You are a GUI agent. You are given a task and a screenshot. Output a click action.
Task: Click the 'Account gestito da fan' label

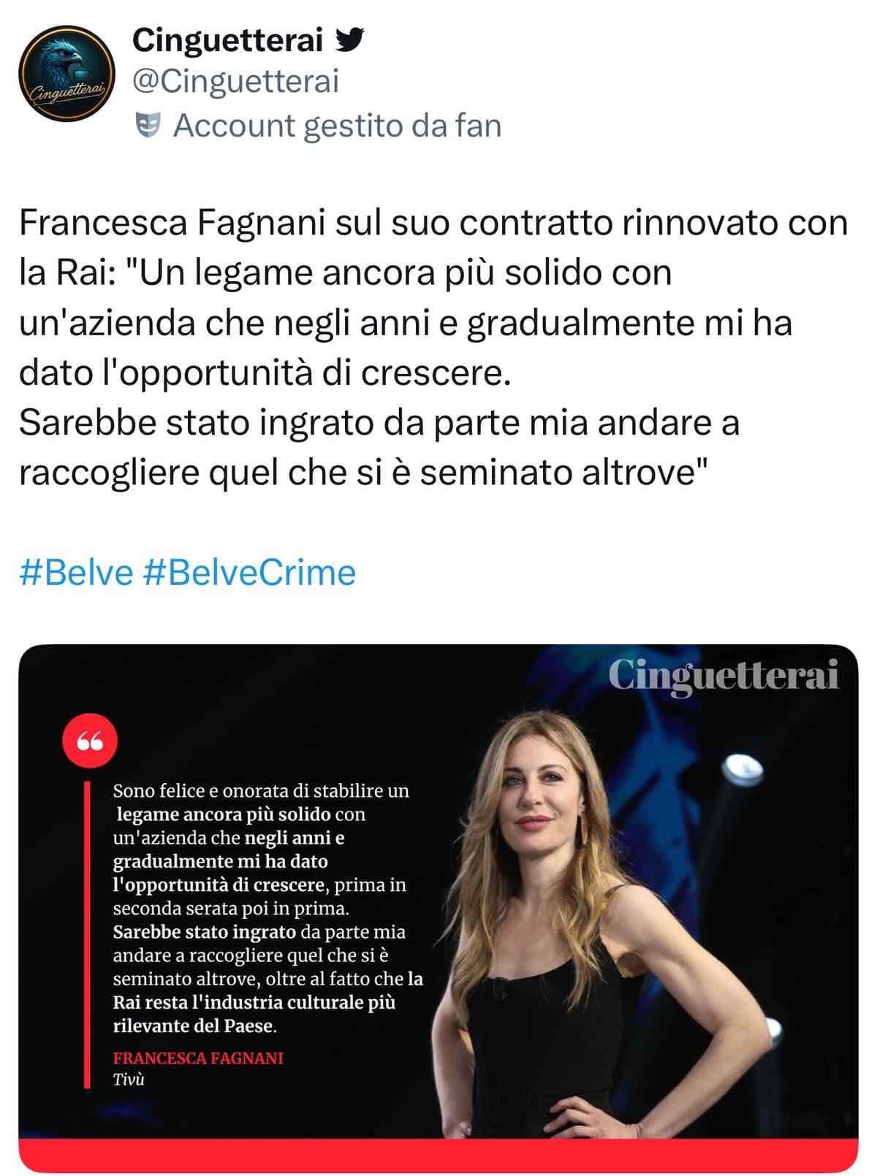(338, 126)
